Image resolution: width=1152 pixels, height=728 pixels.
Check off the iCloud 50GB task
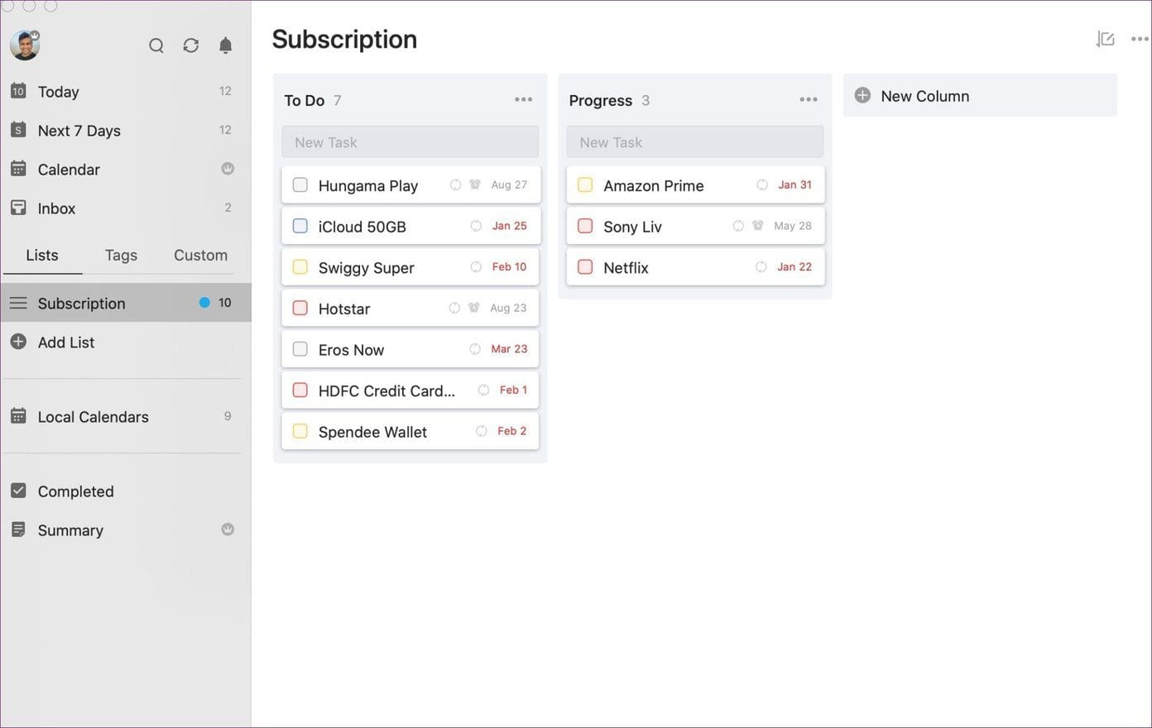[x=300, y=226]
